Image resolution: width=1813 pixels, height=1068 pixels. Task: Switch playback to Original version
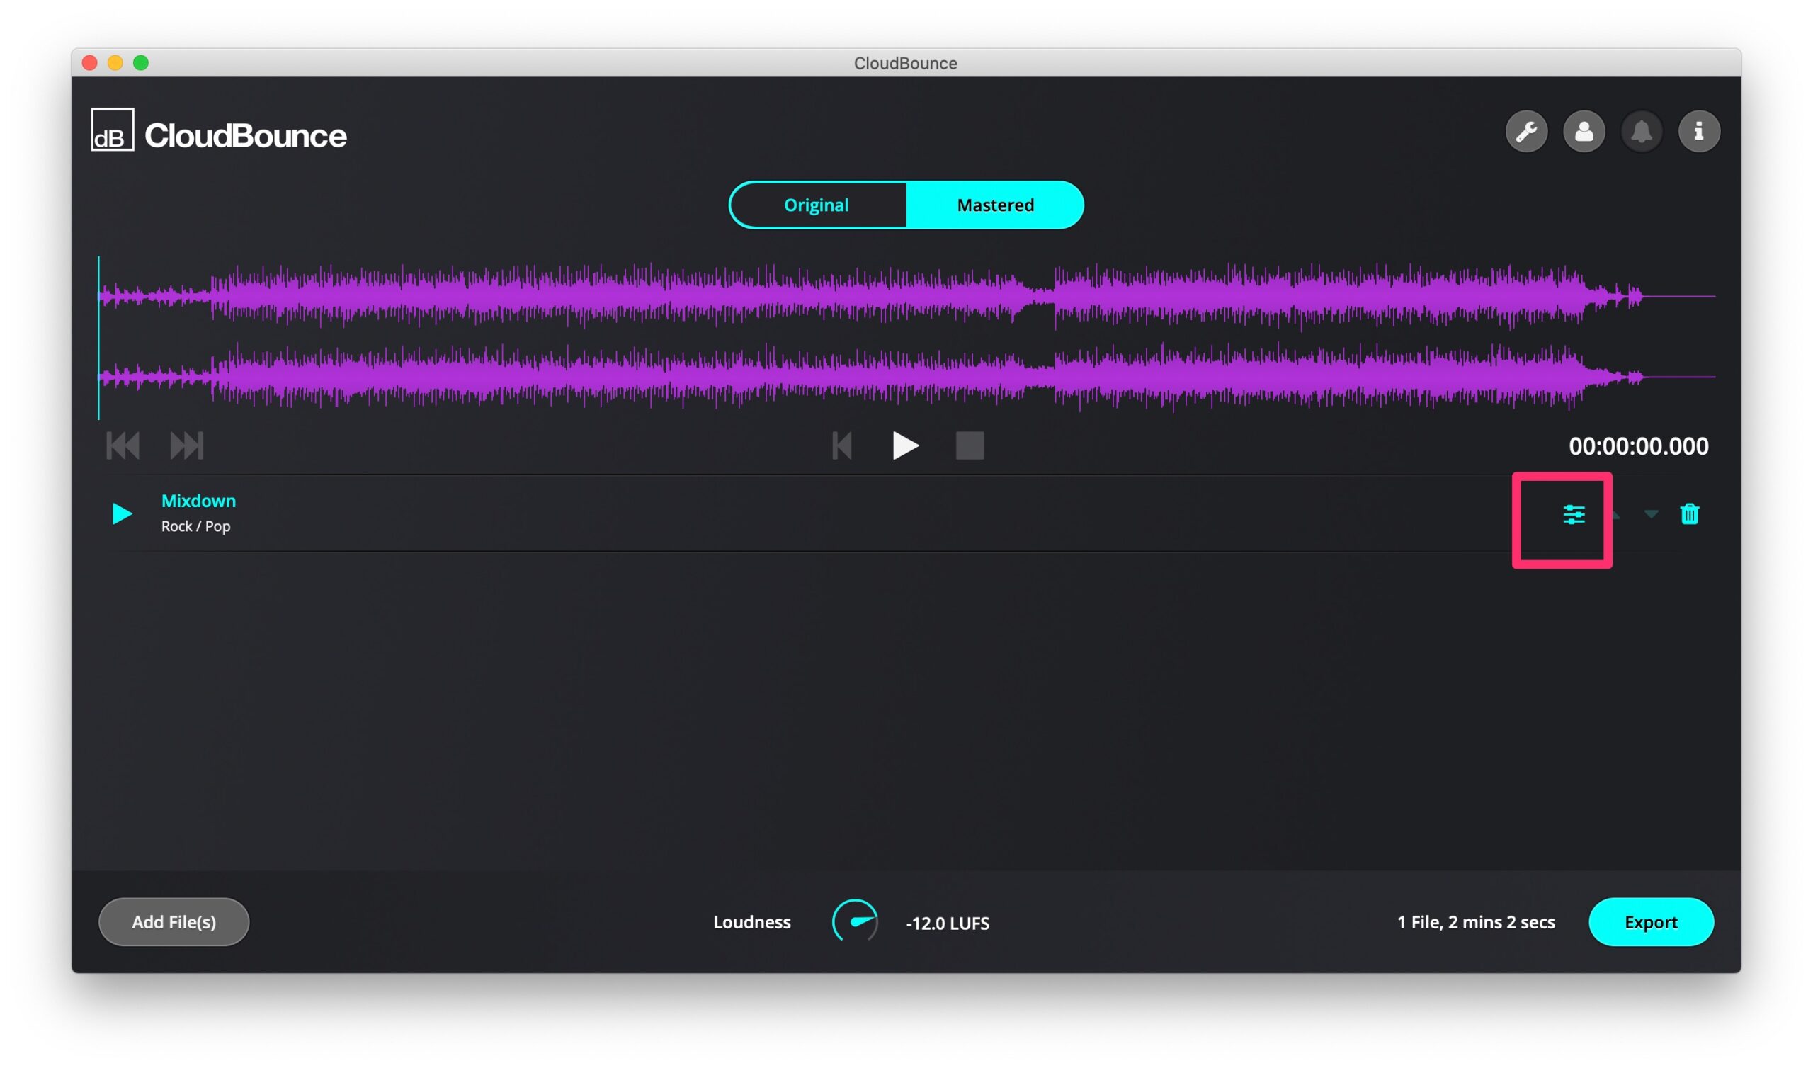click(x=817, y=205)
